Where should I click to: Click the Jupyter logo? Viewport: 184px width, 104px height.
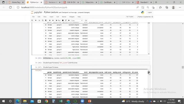pyautogui.click(x=37, y=12)
